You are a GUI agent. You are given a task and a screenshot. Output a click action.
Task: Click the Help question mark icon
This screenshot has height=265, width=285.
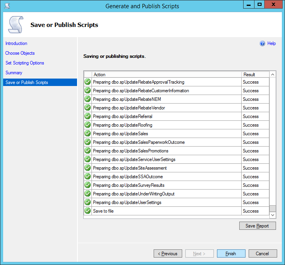262,44
